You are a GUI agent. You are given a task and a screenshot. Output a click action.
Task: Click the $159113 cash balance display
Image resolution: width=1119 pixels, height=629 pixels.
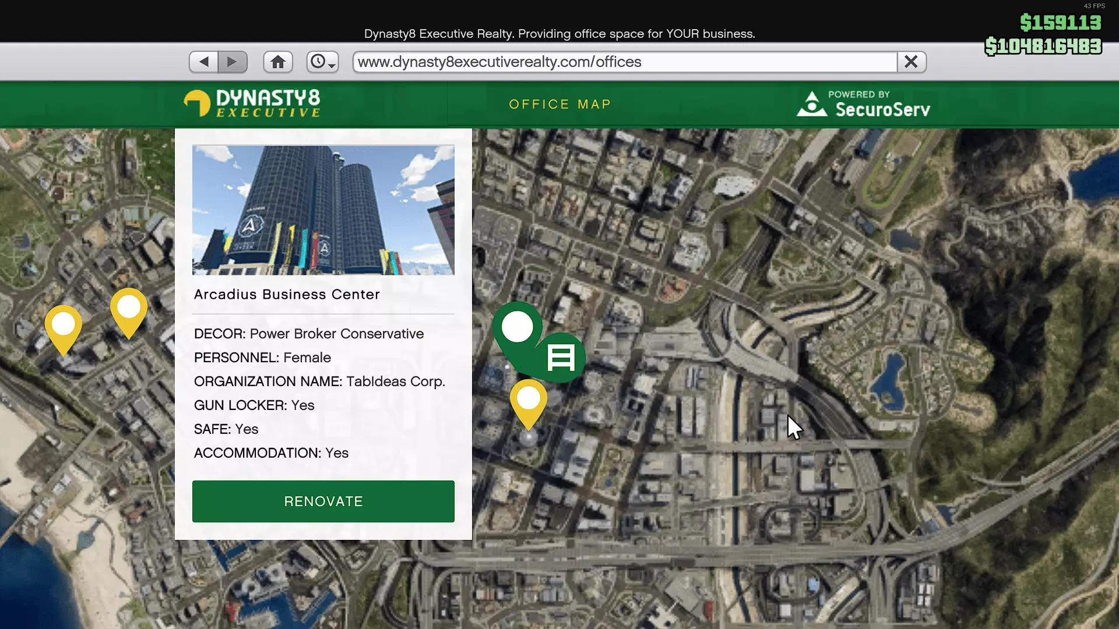1060,23
